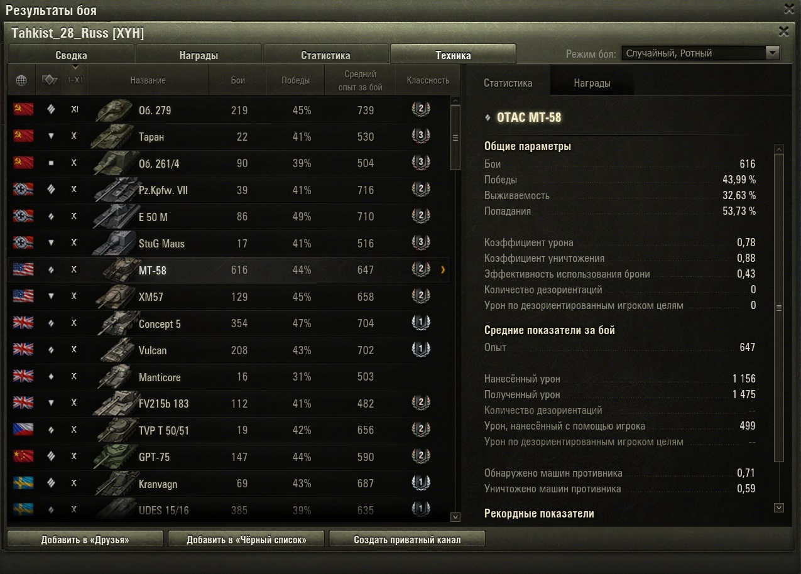
Task: Click the vehicle list scrollbar handle
Action: point(455,138)
